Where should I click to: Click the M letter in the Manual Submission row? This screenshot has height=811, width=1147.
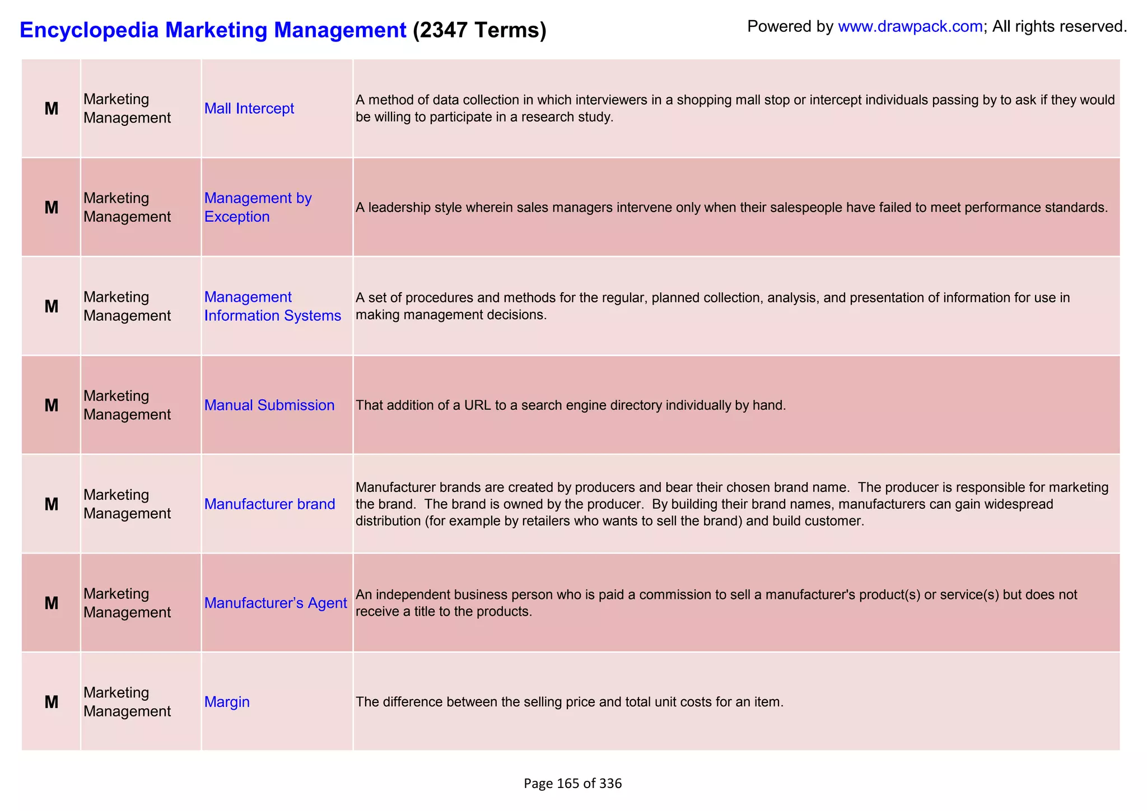[52, 405]
